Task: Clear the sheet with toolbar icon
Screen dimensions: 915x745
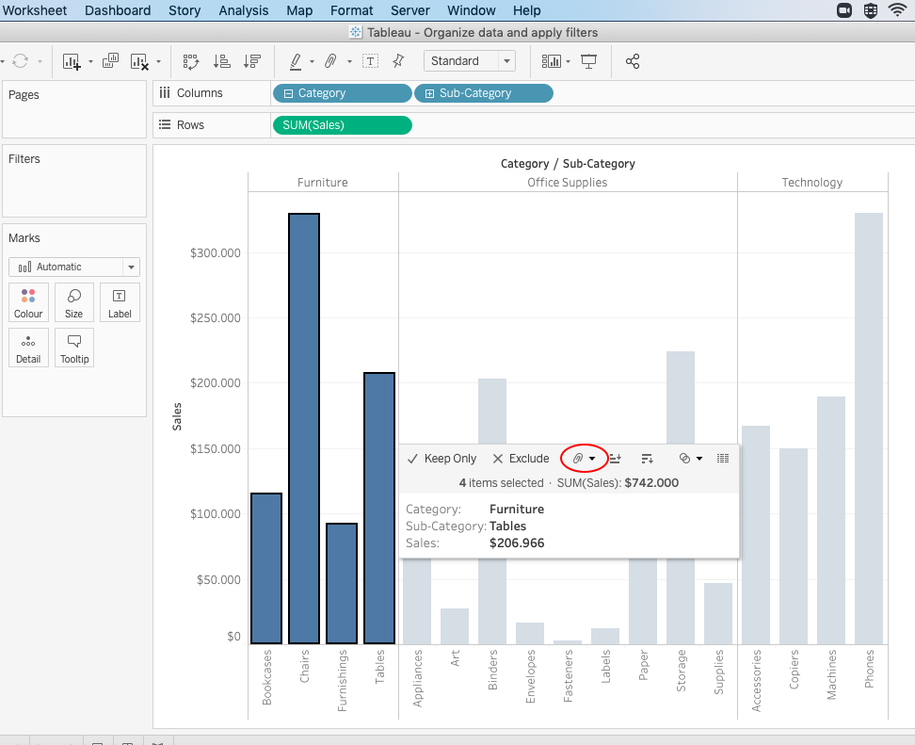Action: pyautogui.click(x=139, y=61)
